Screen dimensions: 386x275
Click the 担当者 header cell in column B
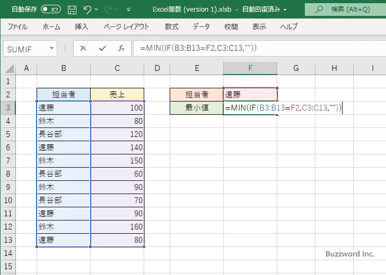(x=64, y=95)
